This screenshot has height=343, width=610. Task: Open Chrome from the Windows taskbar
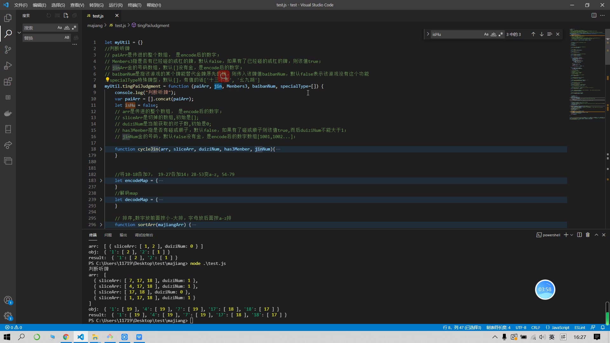(66, 337)
